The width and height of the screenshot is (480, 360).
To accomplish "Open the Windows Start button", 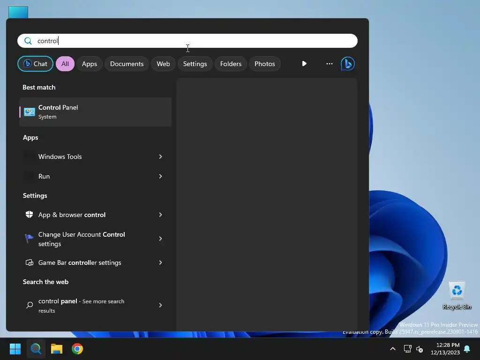I will tap(15, 349).
